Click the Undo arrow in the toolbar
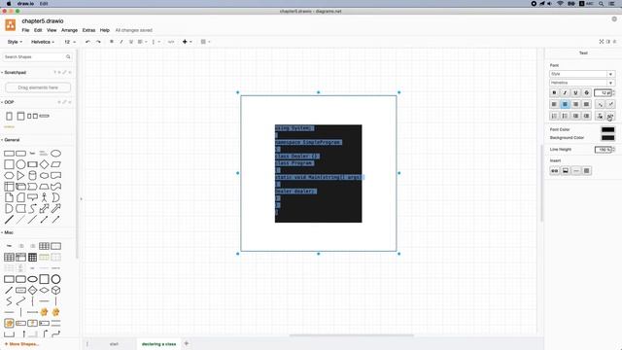 (x=87, y=42)
